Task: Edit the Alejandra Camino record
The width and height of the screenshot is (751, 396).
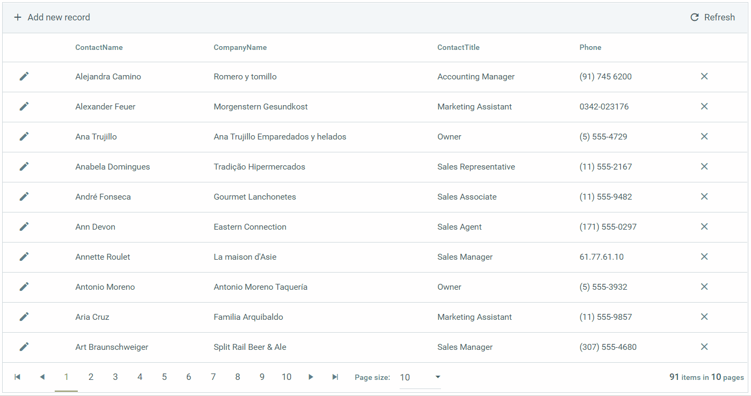Action: (x=24, y=76)
